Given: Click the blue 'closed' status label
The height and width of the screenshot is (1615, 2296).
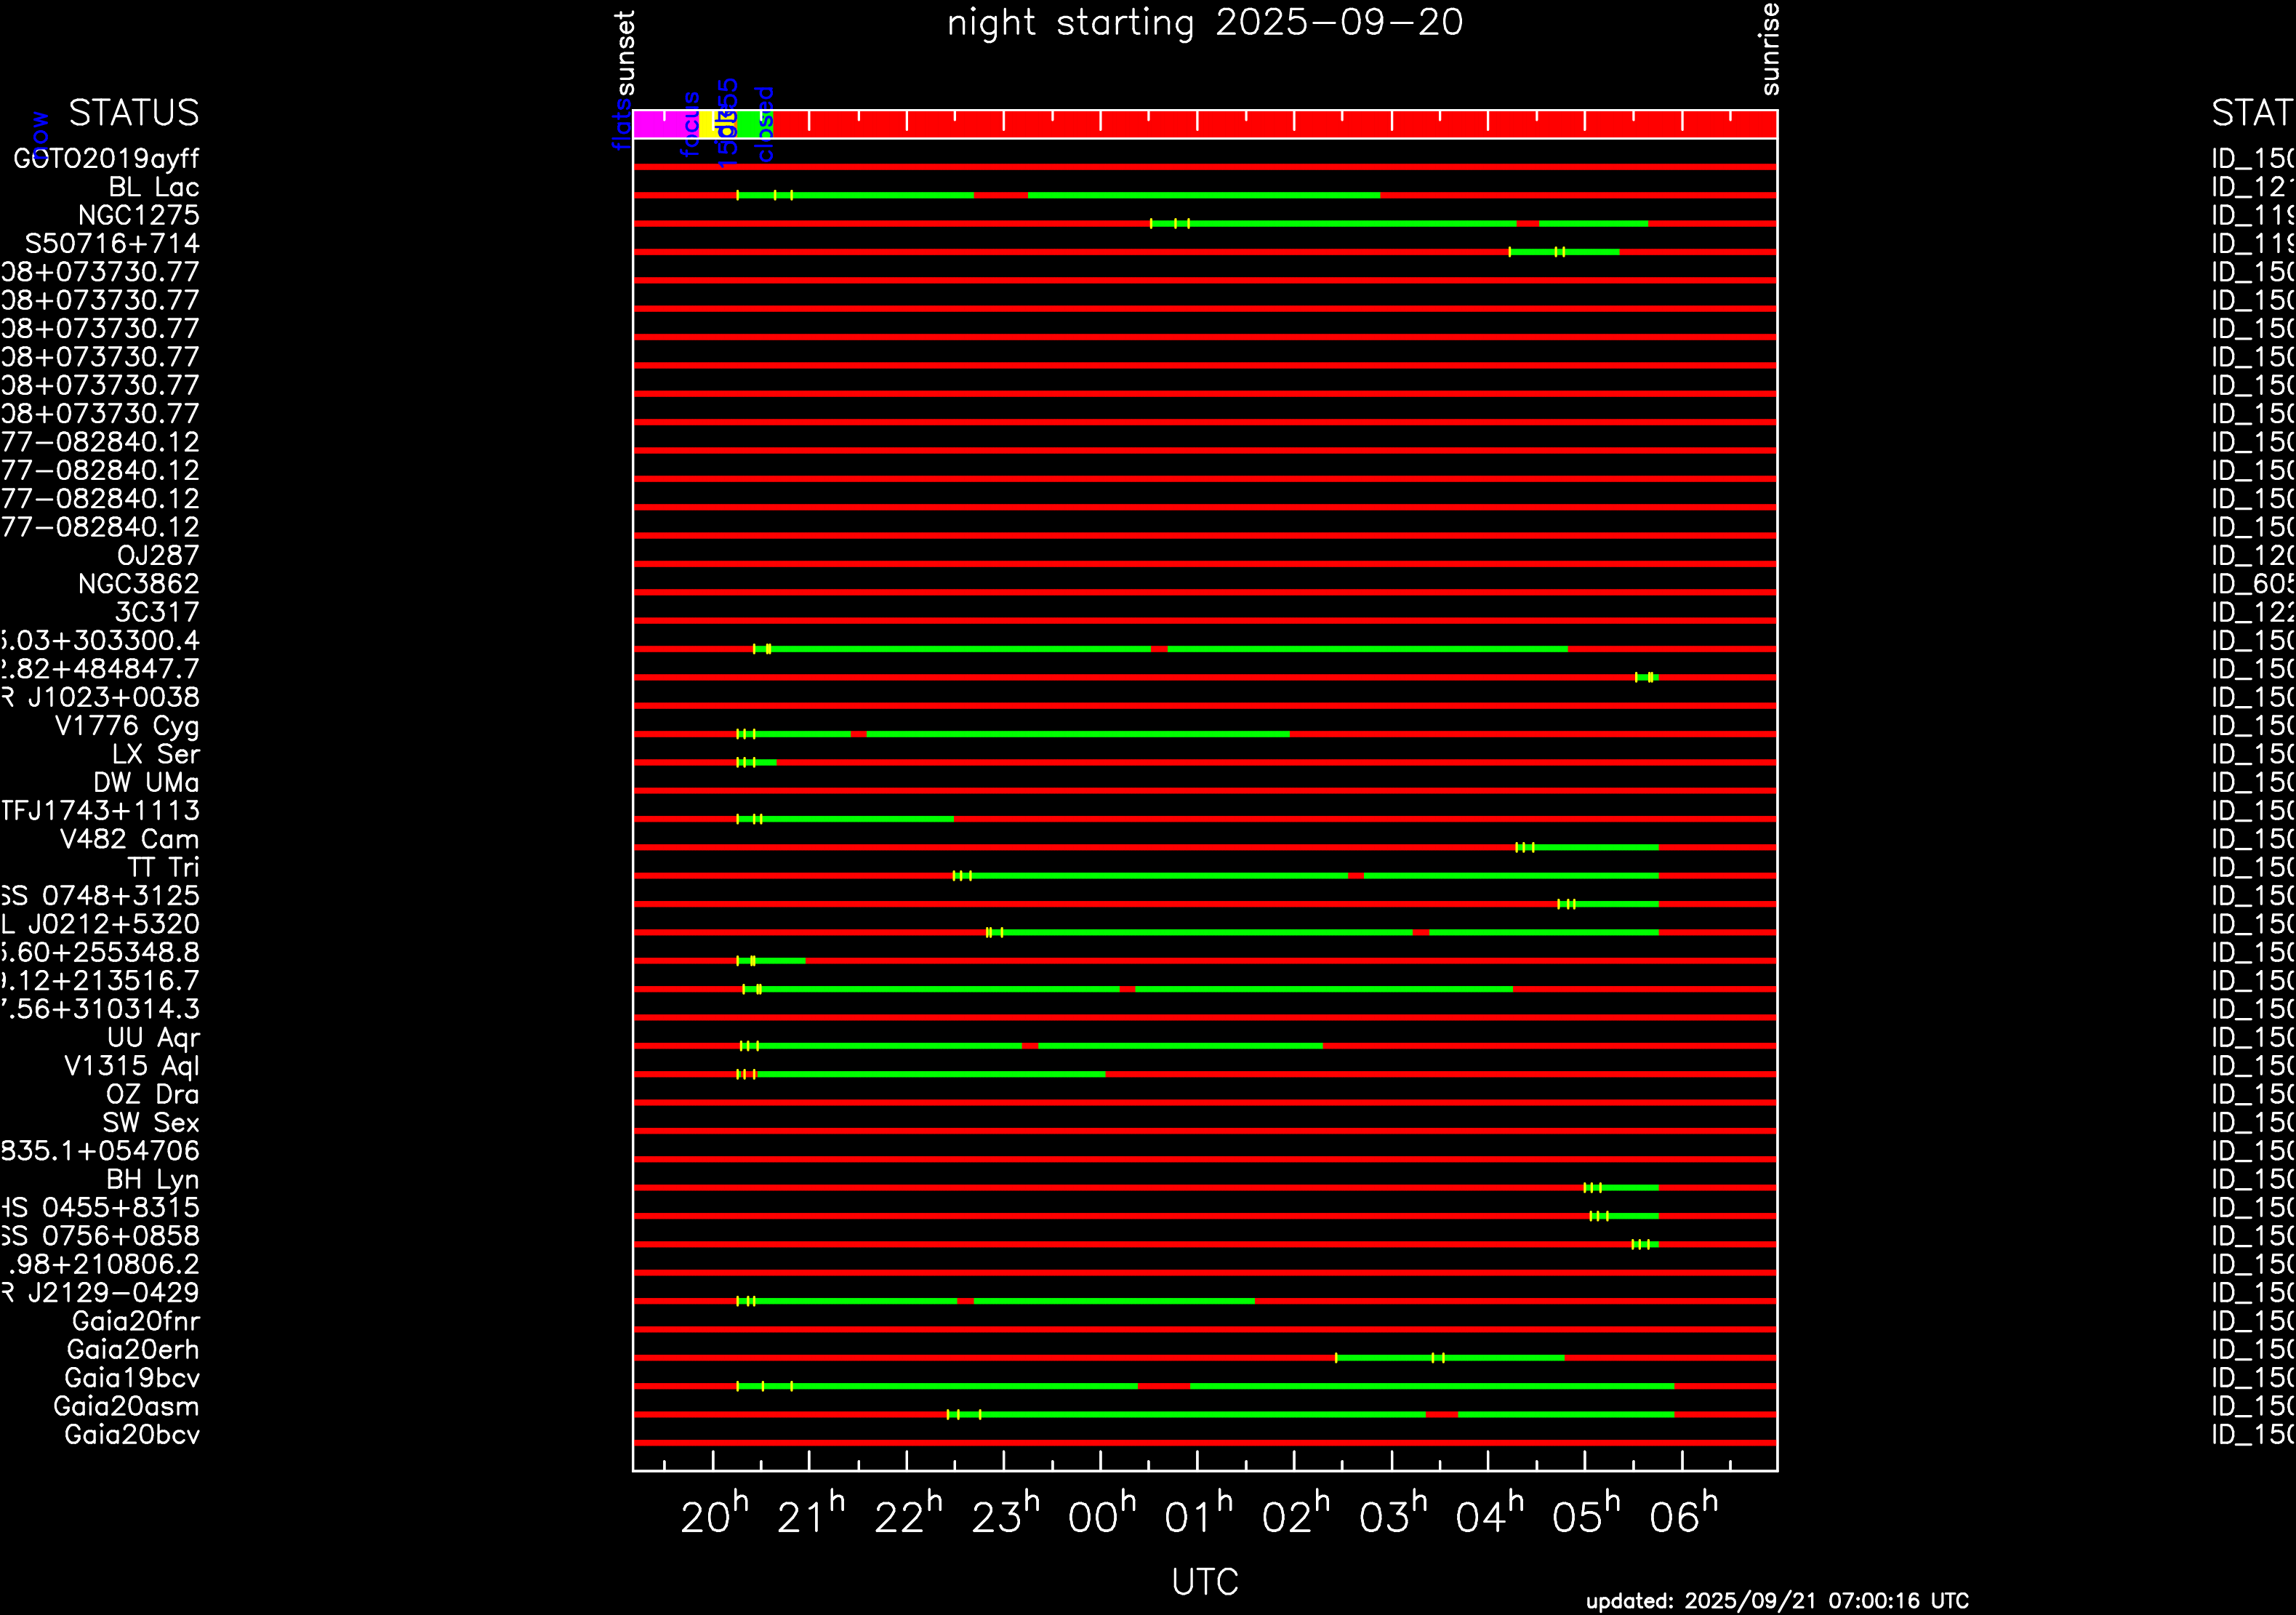Looking at the screenshot, I should pos(765,124).
